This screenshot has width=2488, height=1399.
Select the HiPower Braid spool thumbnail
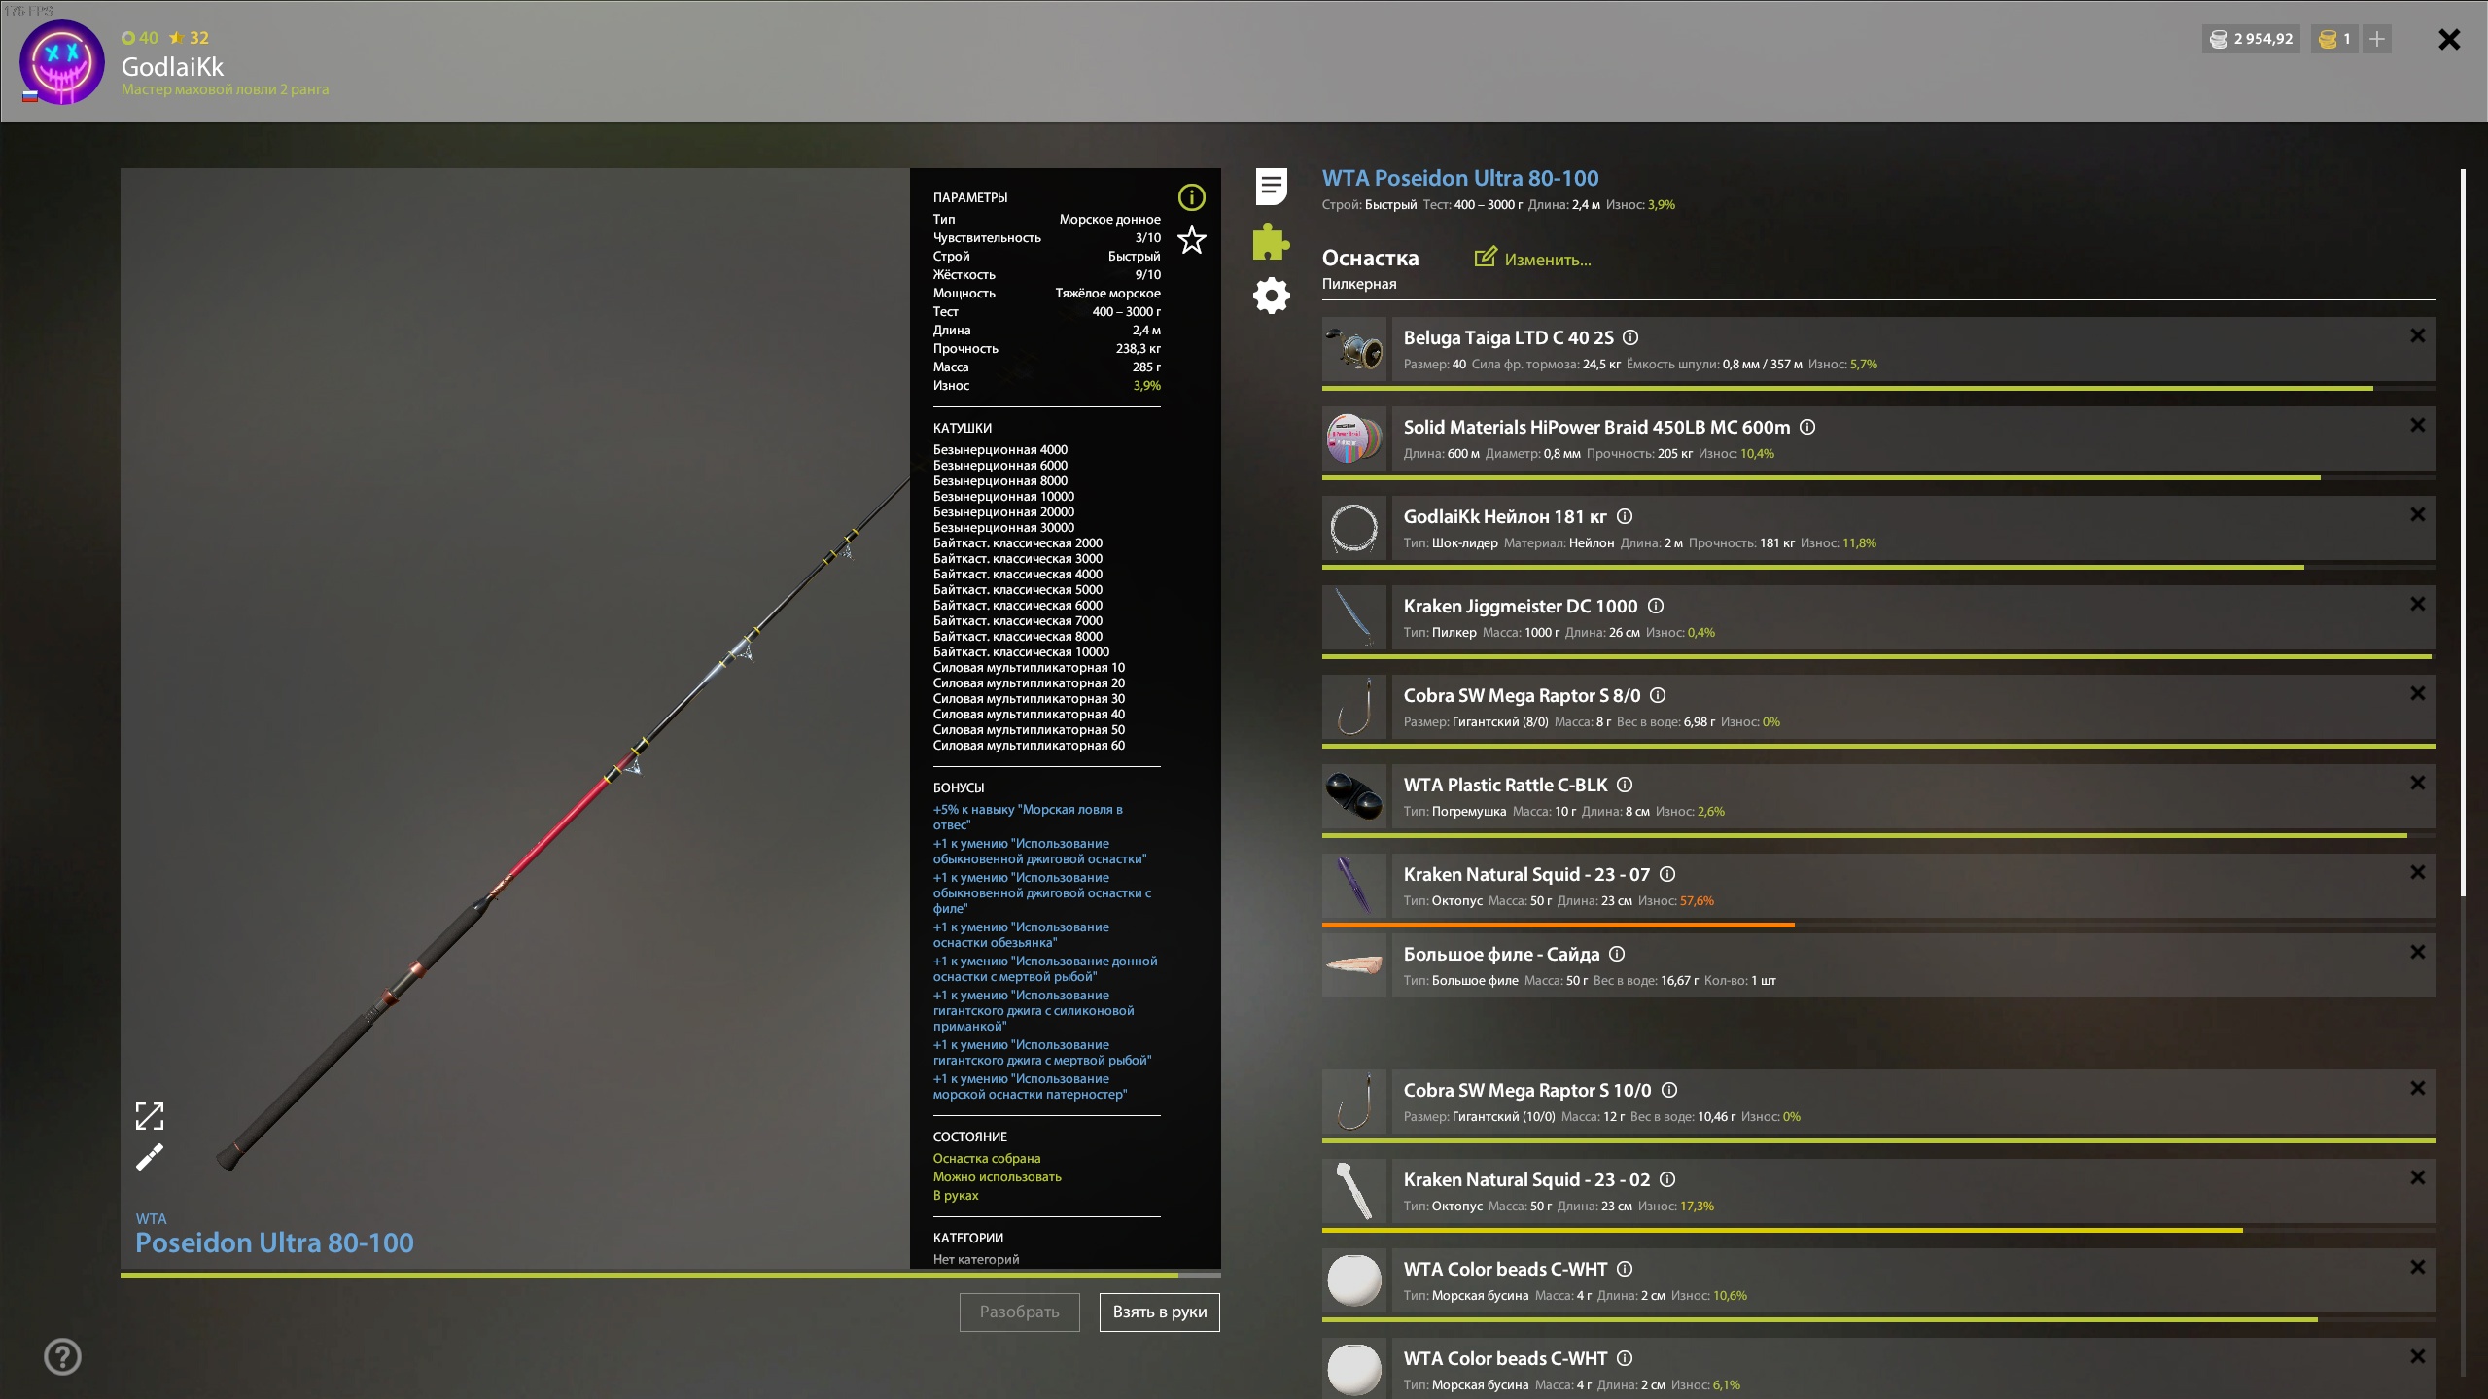click(x=1353, y=438)
